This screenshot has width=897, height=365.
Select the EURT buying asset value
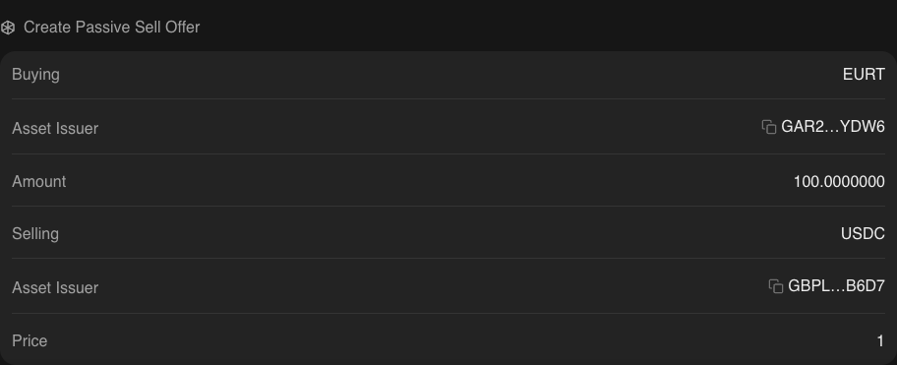864,75
